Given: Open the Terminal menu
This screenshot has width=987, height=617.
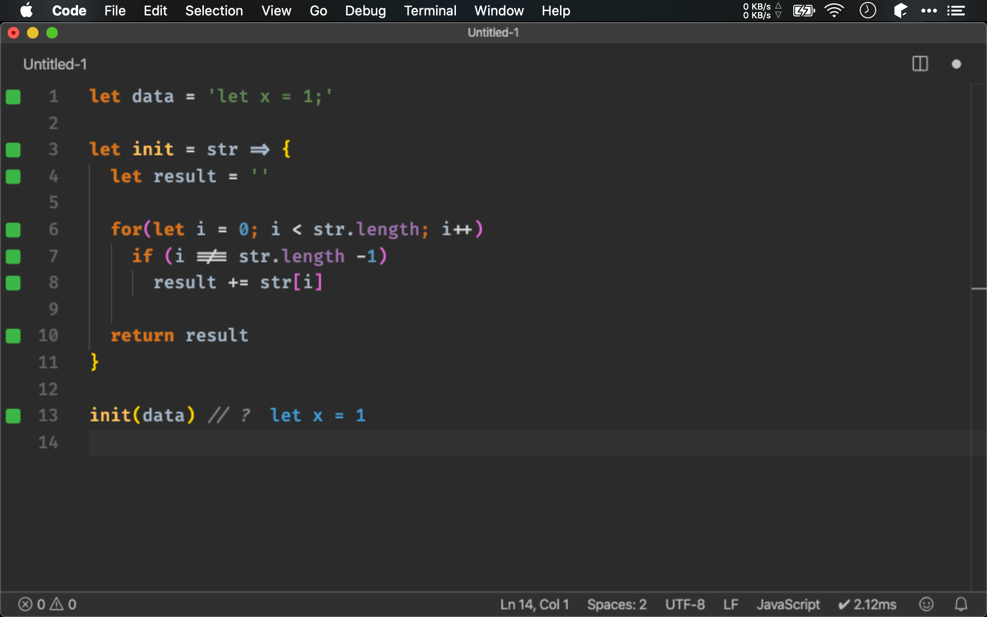Looking at the screenshot, I should click(430, 11).
